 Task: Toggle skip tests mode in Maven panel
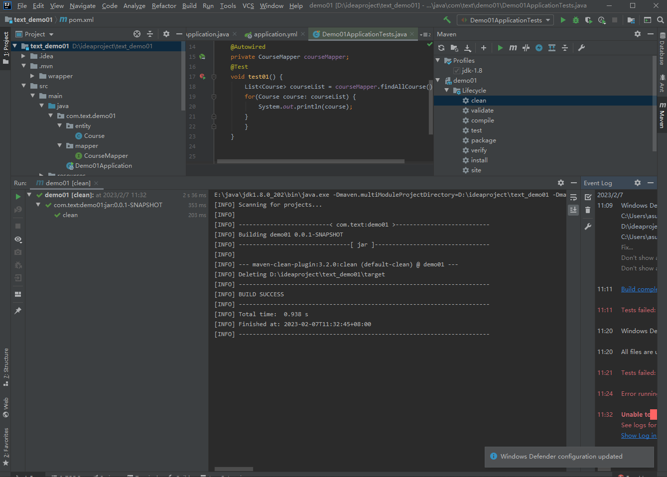pyautogui.click(x=526, y=47)
